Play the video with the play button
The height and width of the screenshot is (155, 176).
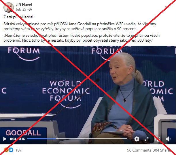click(5, 139)
